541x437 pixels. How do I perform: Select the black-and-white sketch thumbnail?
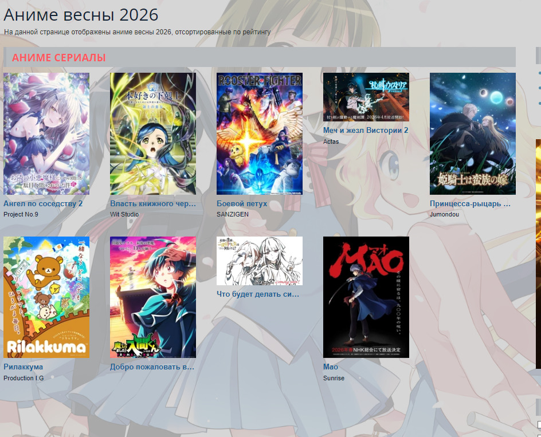[260, 261]
